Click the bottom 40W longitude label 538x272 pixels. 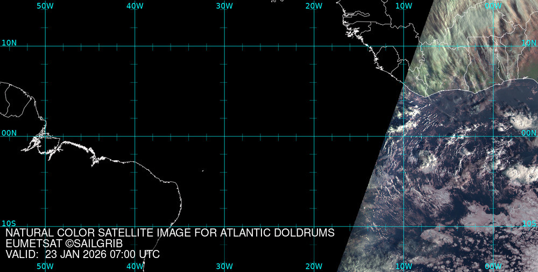134,266
